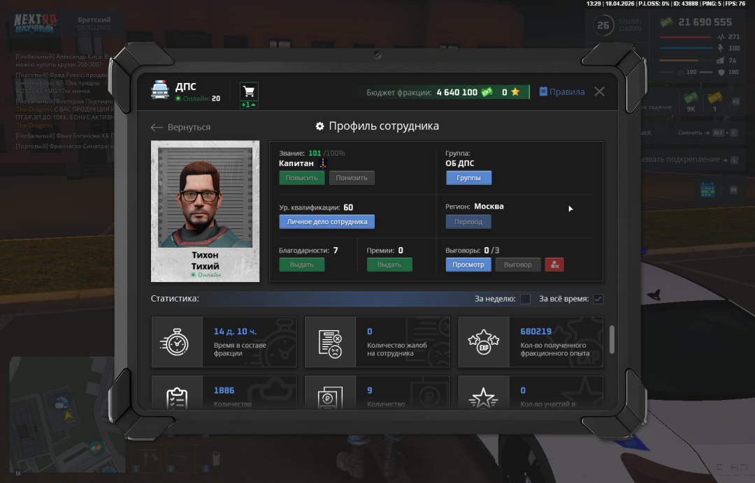Open the Группы groups button
The height and width of the screenshot is (483, 755).
[468, 178]
